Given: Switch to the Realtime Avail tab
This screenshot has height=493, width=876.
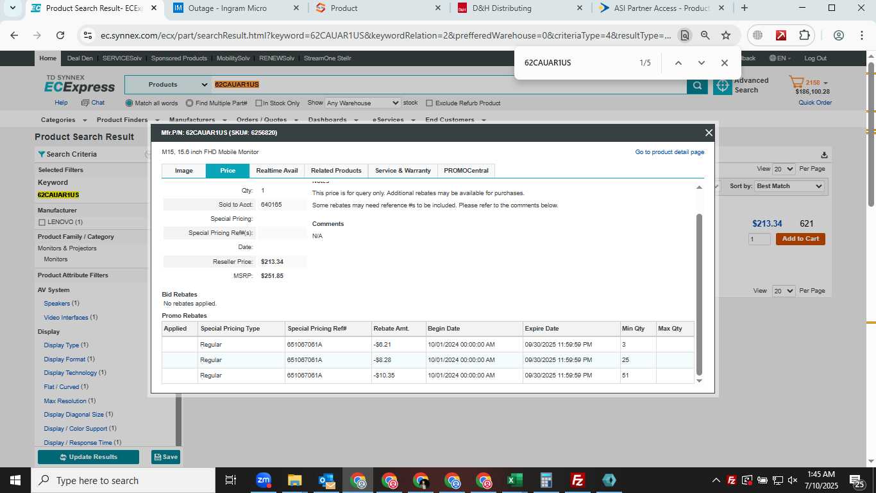Looking at the screenshot, I should click(x=277, y=171).
